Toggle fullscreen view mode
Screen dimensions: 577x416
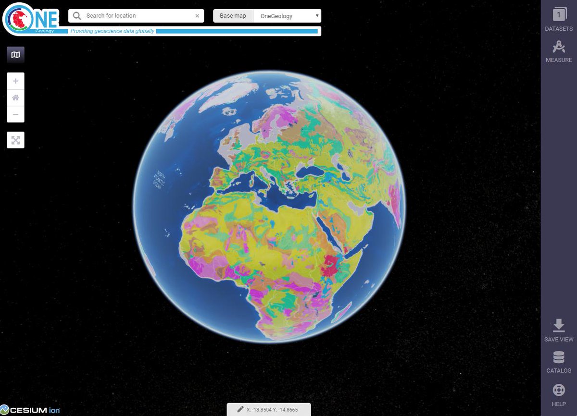[15, 140]
